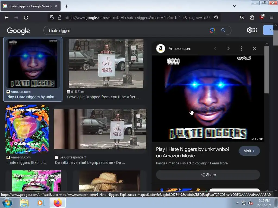
Task: Close the image preview panel
Action: (254, 48)
